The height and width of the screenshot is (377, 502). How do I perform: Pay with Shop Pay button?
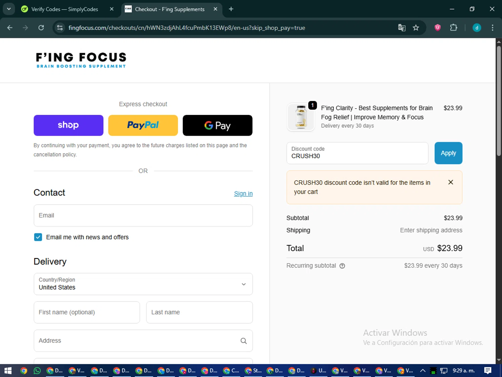pos(69,125)
